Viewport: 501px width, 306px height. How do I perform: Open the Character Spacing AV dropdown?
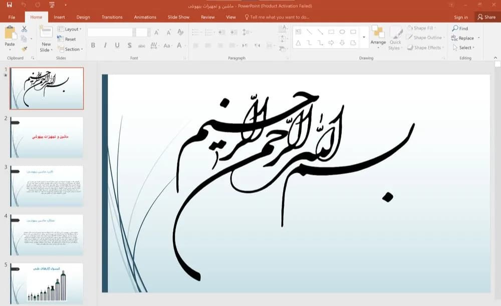click(x=154, y=46)
